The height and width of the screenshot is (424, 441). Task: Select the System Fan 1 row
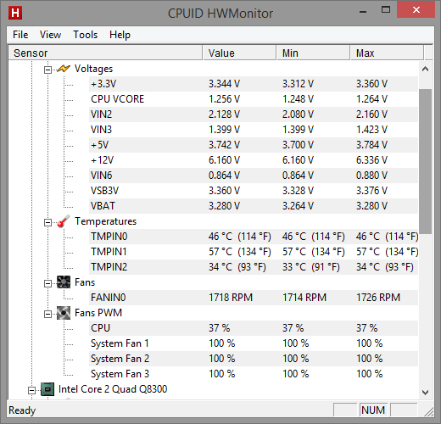coord(254,343)
